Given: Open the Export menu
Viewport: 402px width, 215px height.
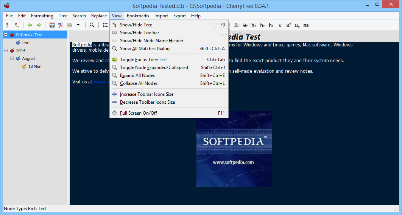Looking at the screenshot, I should [x=179, y=16].
